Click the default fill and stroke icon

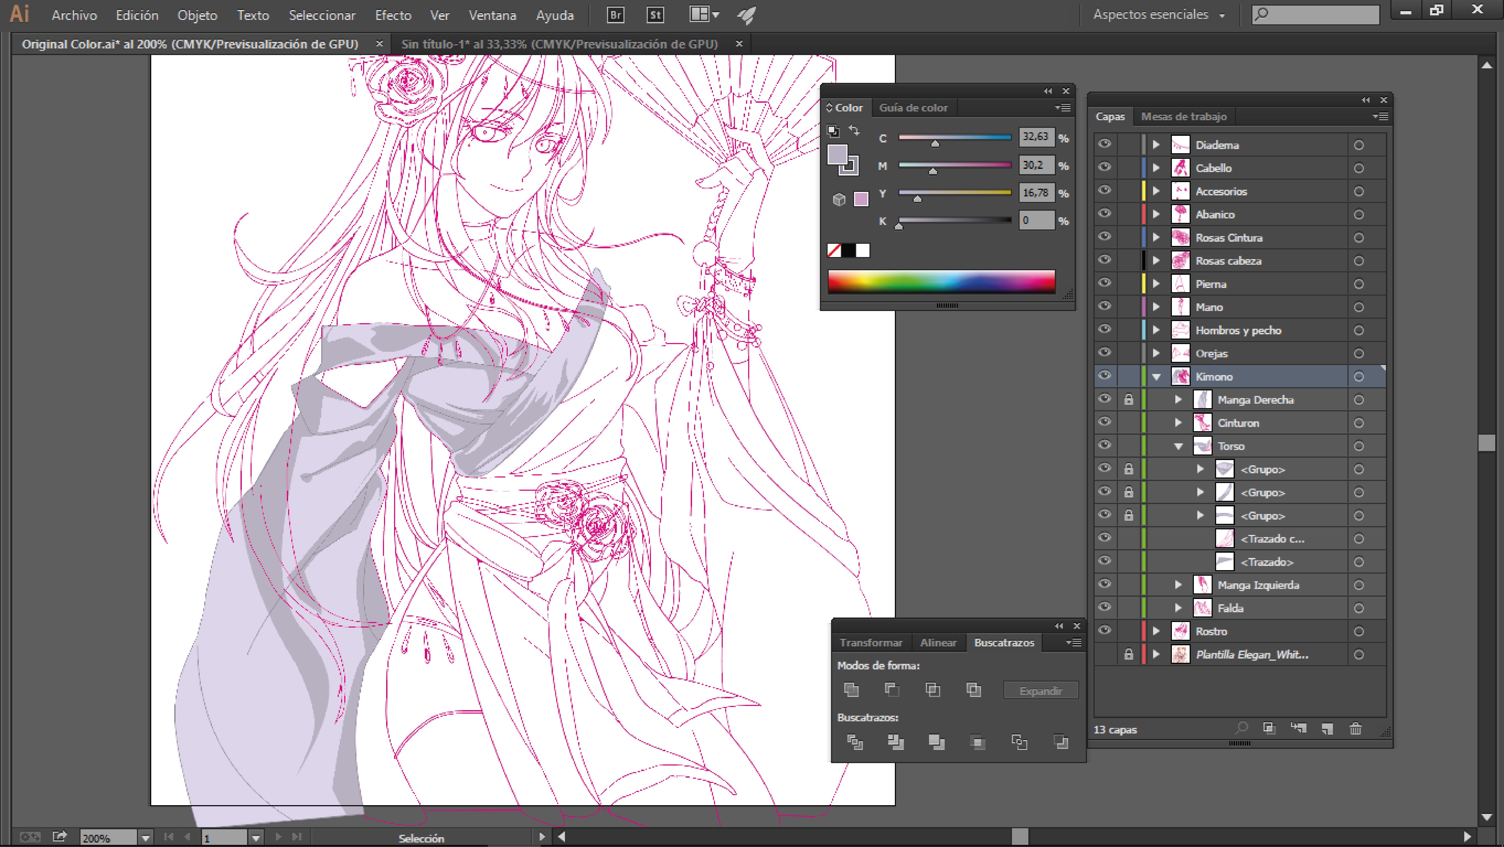pyautogui.click(x=833, y=131)
